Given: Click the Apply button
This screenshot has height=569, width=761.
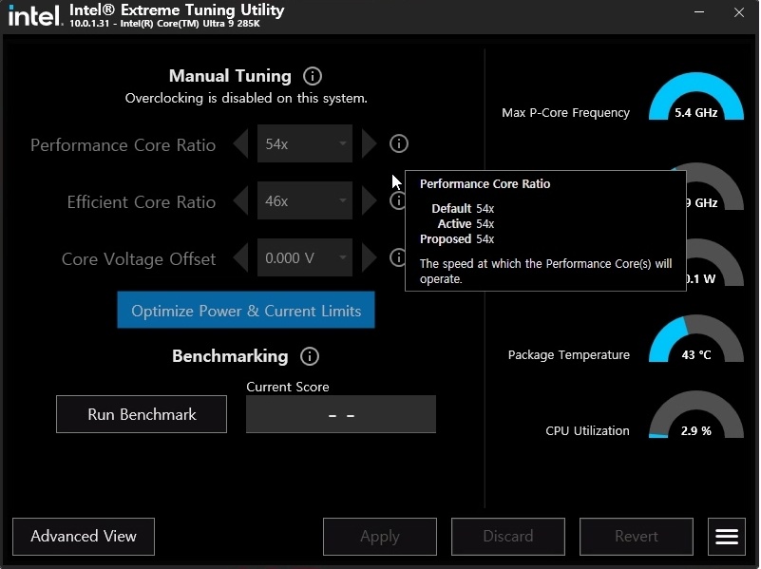Looking at the screenshot, I should (x=380, y=537).
